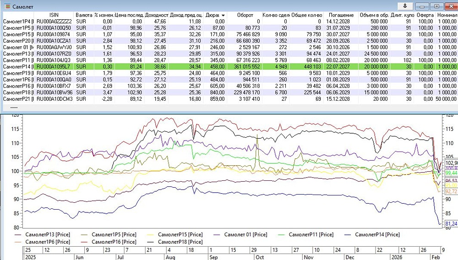Select the СамолетР20 row name
Viewport: 458px width, 260px height.
(x=18, y=41)
